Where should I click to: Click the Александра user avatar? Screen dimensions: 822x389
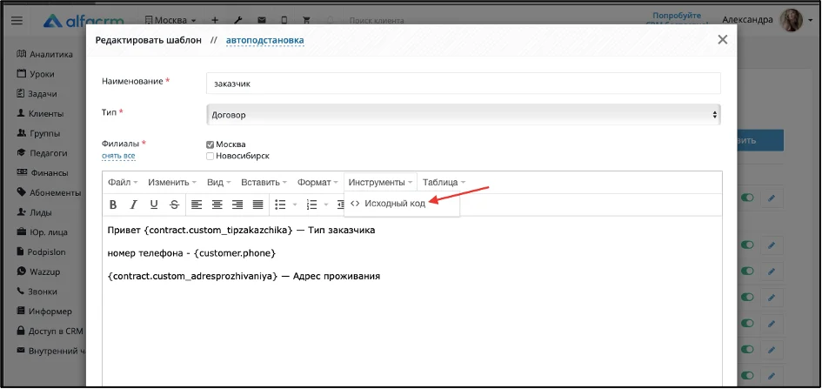click(791, 20)
